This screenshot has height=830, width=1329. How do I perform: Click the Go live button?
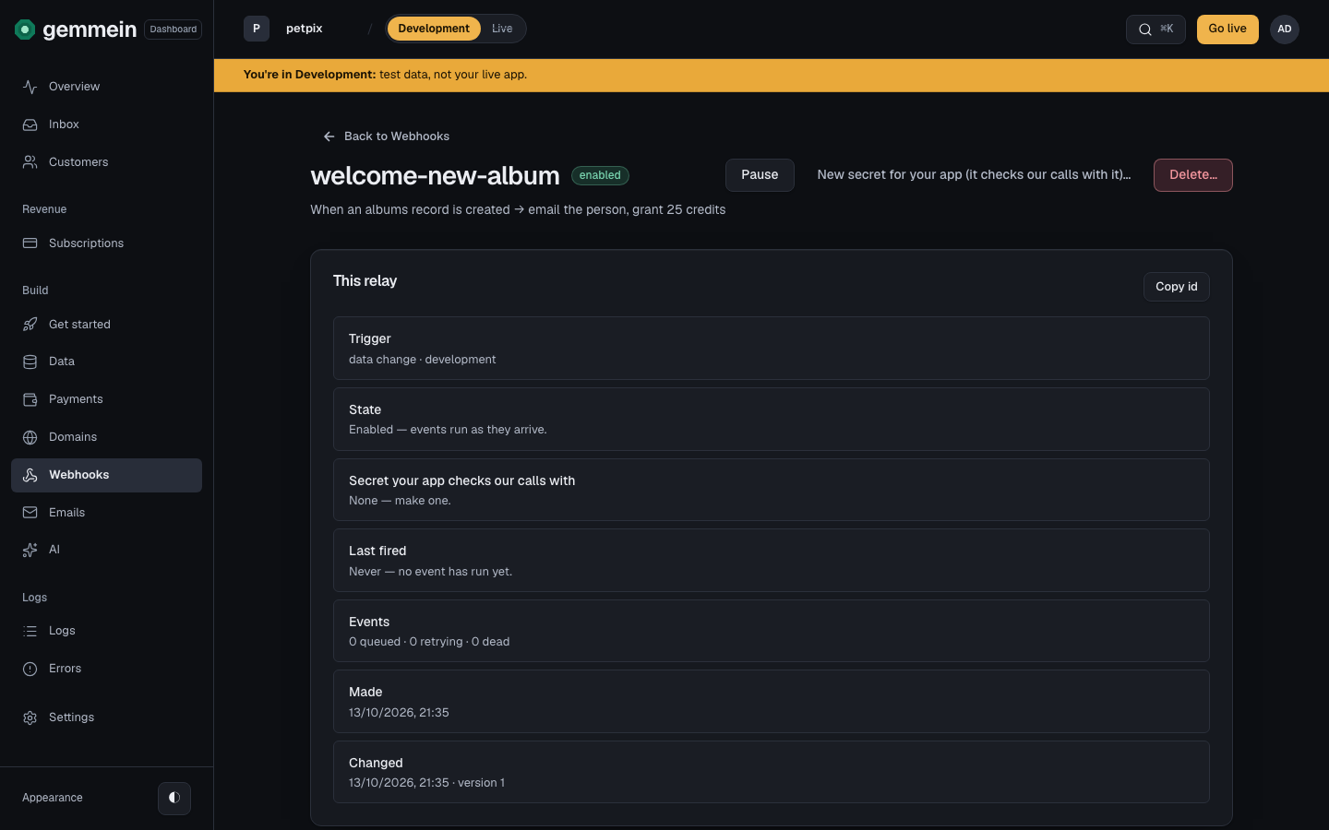coord(1227,29)
